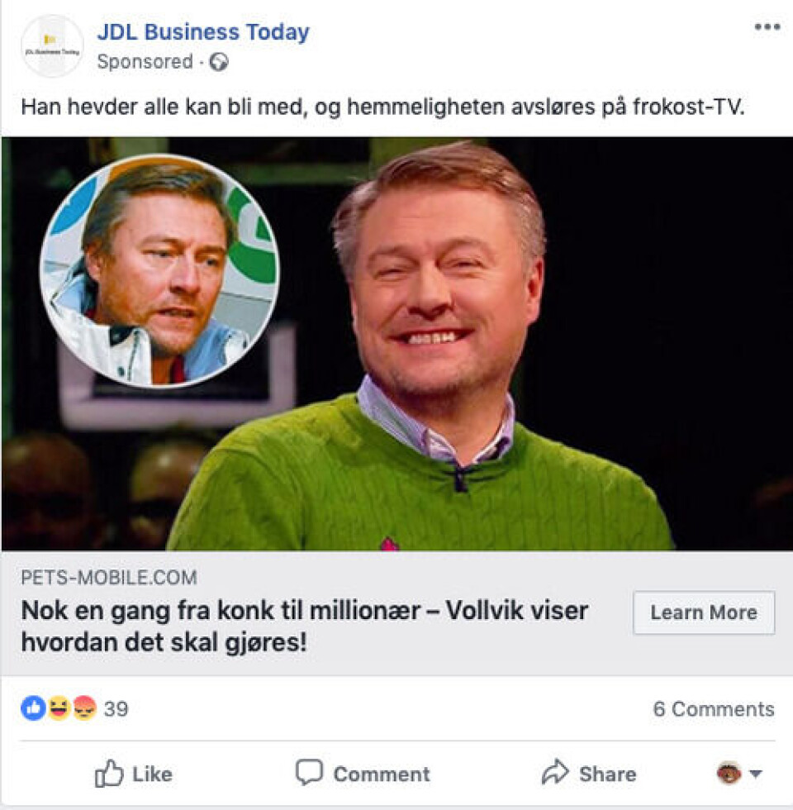Screen dimensions: 793x810
Task: Open the post options three-dots menu
Action: point(767,28)
